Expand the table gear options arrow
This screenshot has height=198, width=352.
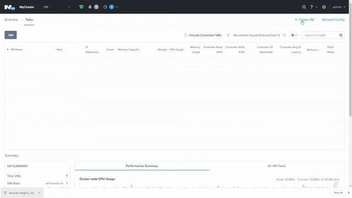point(296,35)
